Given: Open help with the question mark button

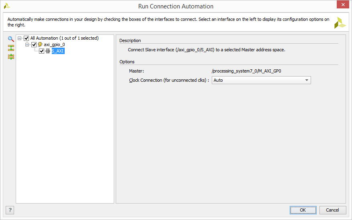Looking at the screenshot, I should [x=10, y=210].
